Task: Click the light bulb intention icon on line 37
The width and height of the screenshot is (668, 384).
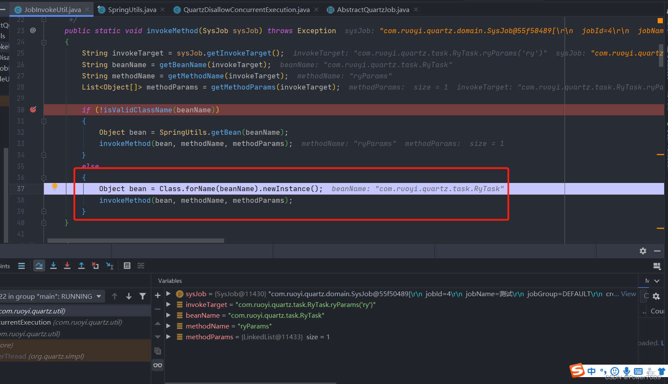Action: (x=55, y=186)
